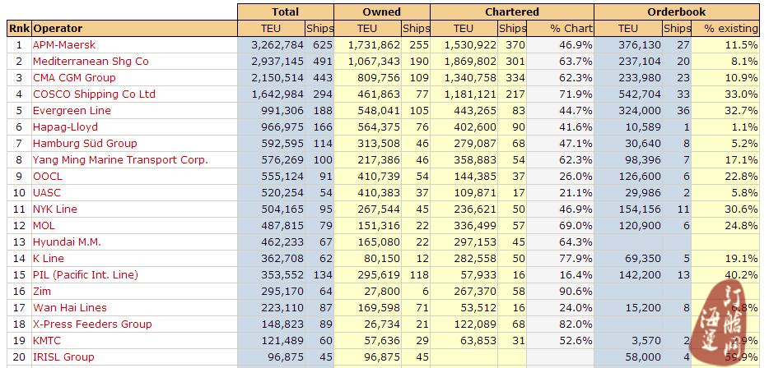Image resolution: width=769 pixels, height=368 pixels.
Task: Select MOL orderbook TEU 120,900
Action: click(639, 226)
